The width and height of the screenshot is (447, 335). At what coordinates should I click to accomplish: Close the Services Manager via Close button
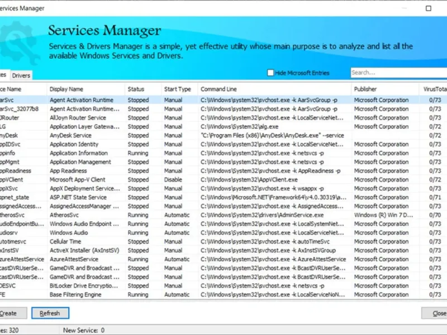point(434,313)
